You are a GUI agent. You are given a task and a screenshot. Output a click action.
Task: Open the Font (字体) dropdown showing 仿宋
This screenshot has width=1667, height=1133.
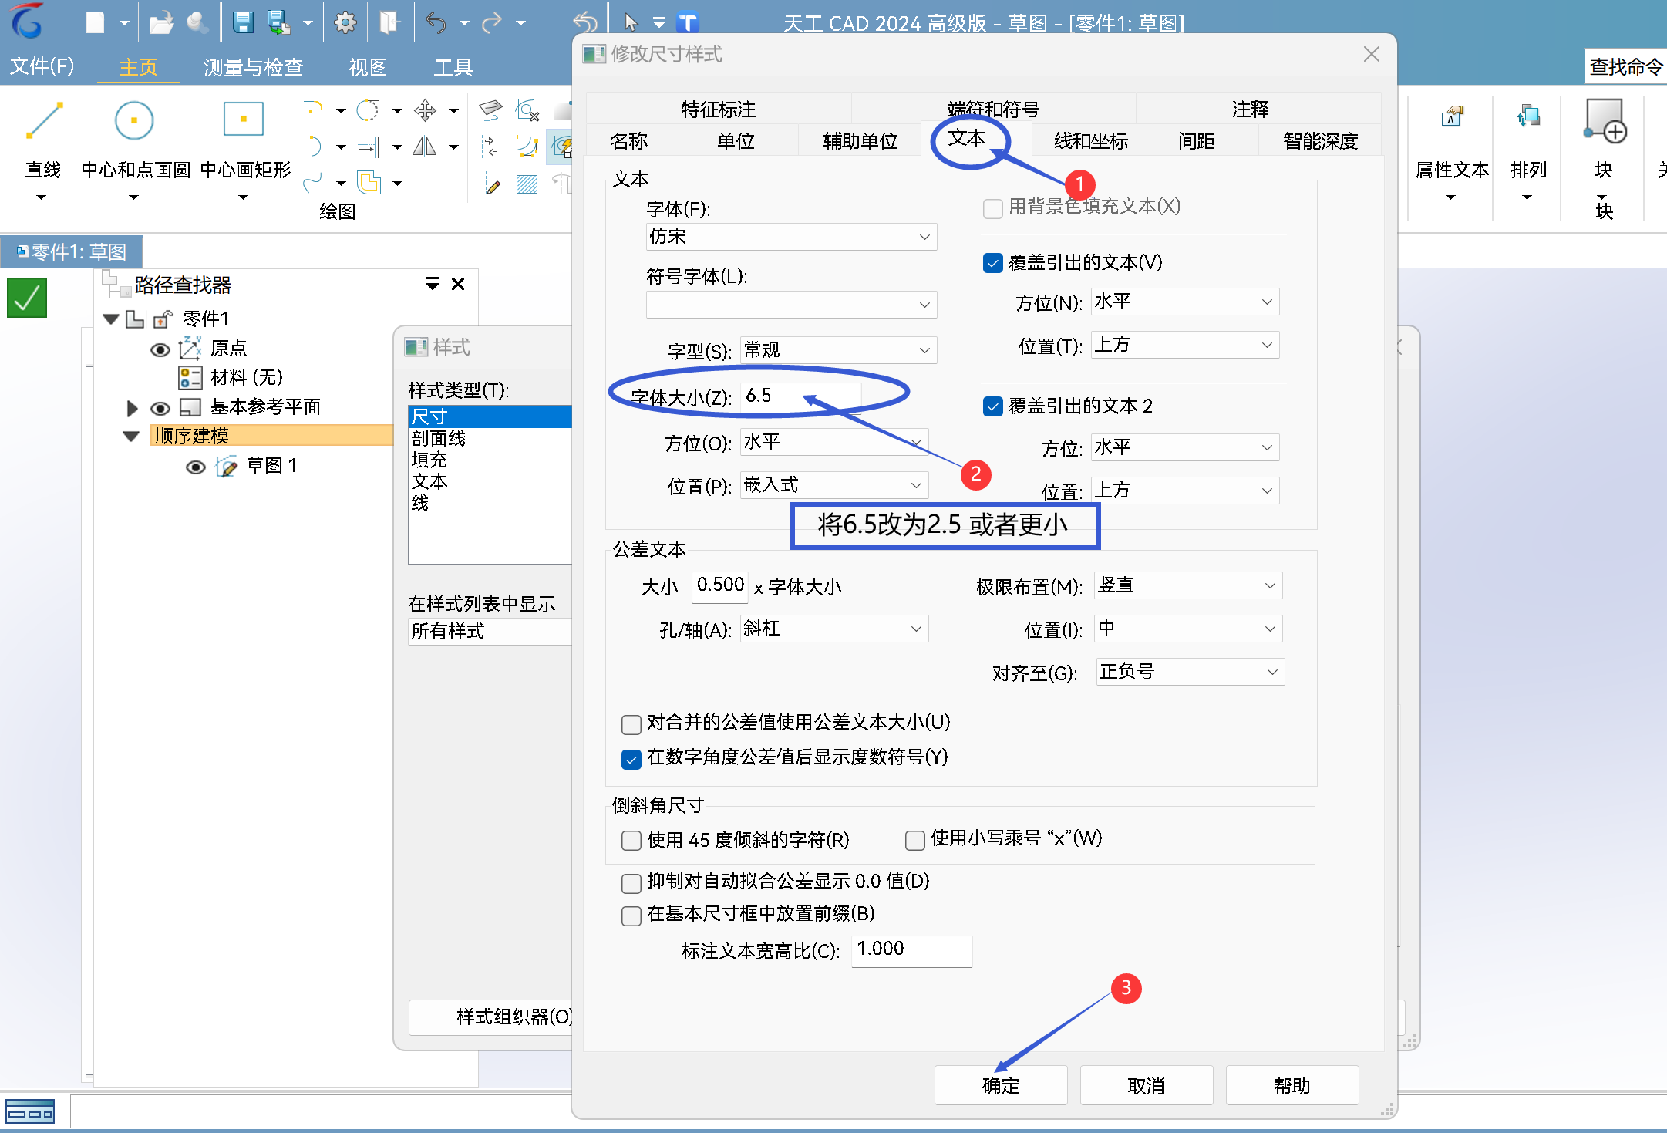tap(791, 237)
